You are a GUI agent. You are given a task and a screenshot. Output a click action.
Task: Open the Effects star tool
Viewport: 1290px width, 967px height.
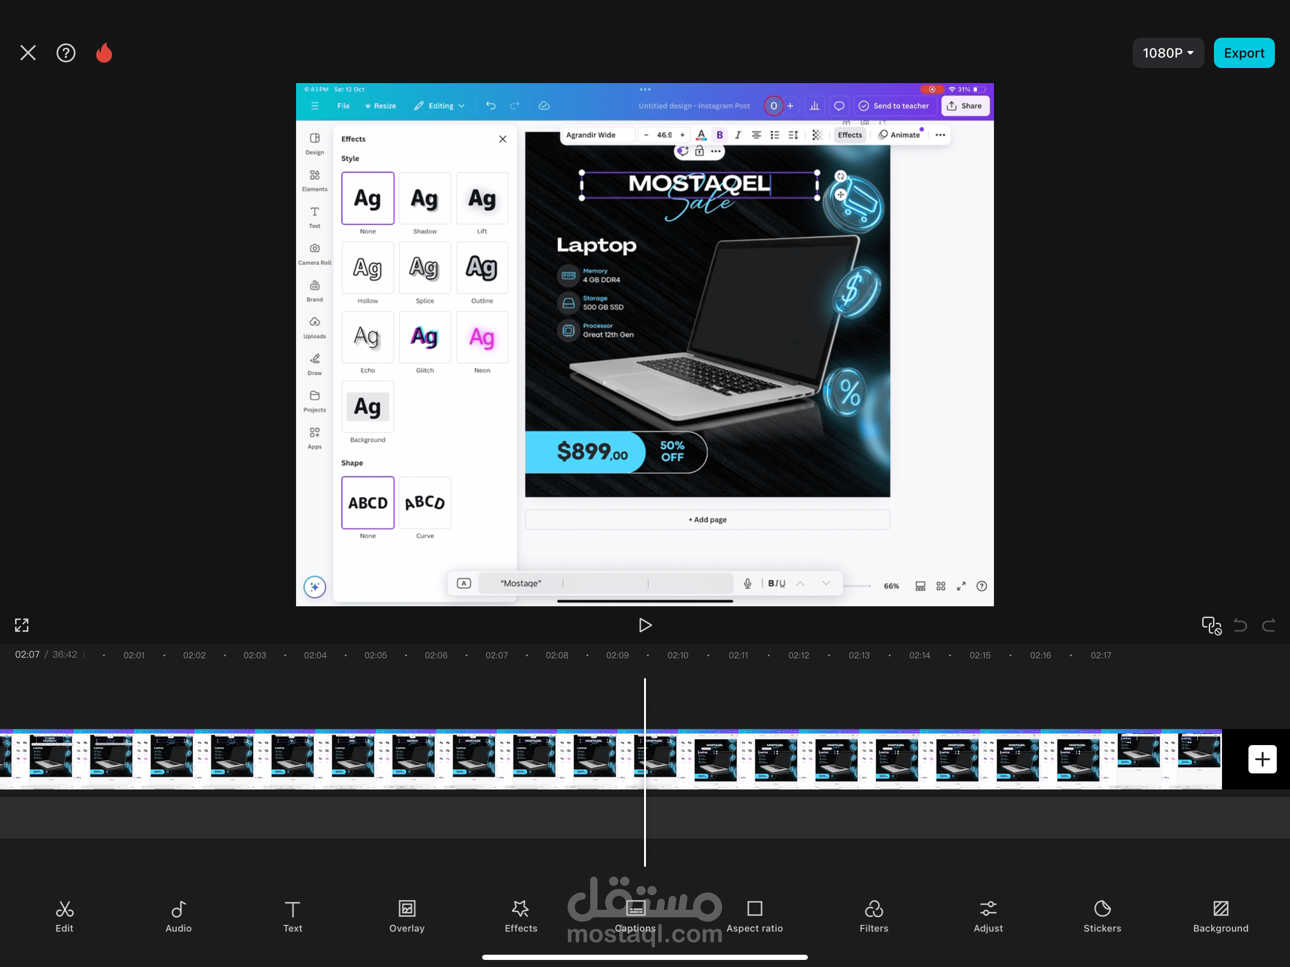pyautogui.click(x=520, y=916)
